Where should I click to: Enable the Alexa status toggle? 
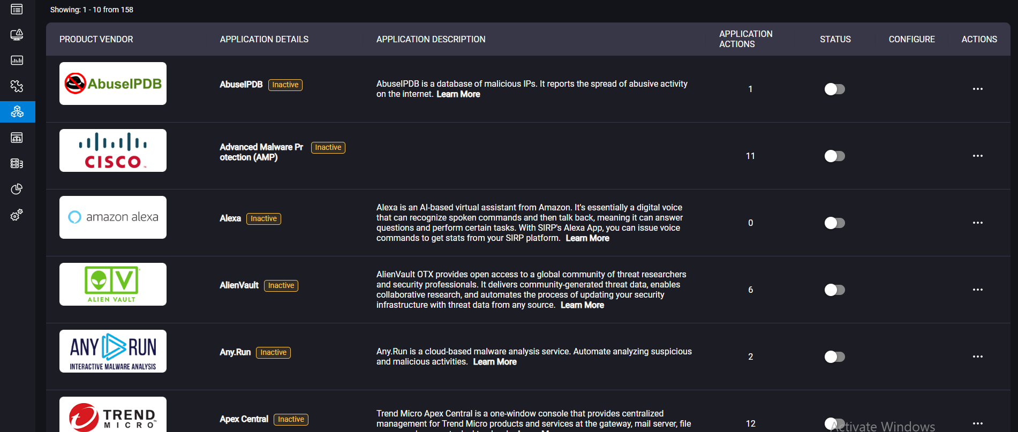pos(834,223)
